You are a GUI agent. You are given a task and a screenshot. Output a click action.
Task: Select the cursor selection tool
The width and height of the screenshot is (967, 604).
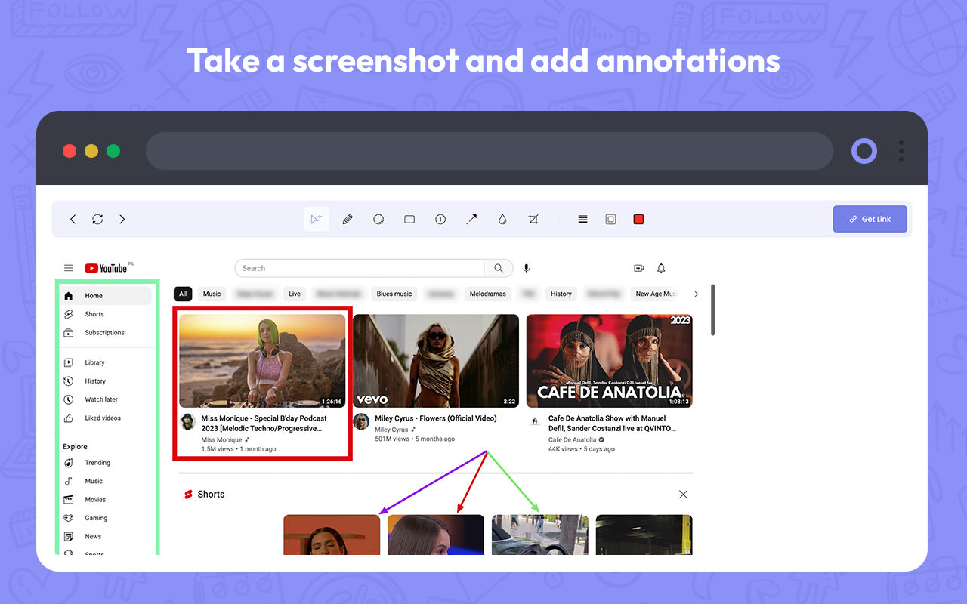[x=317, y=219]
